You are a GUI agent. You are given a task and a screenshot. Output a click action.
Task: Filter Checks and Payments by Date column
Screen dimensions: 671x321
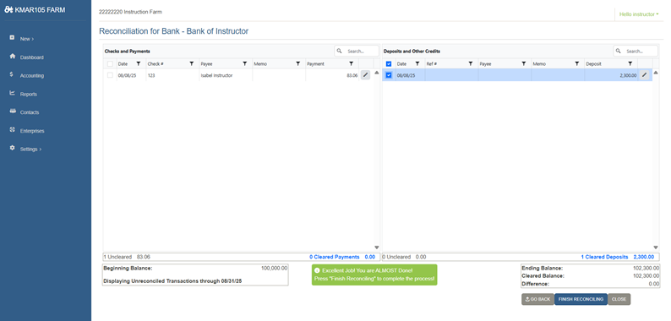point(139,63)
